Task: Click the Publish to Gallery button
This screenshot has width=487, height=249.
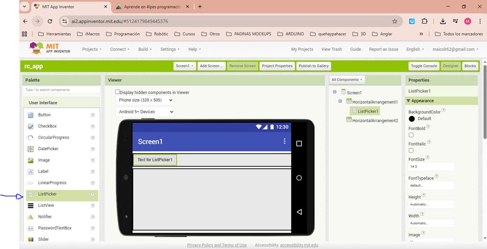Action: click(x=314, y=66)
